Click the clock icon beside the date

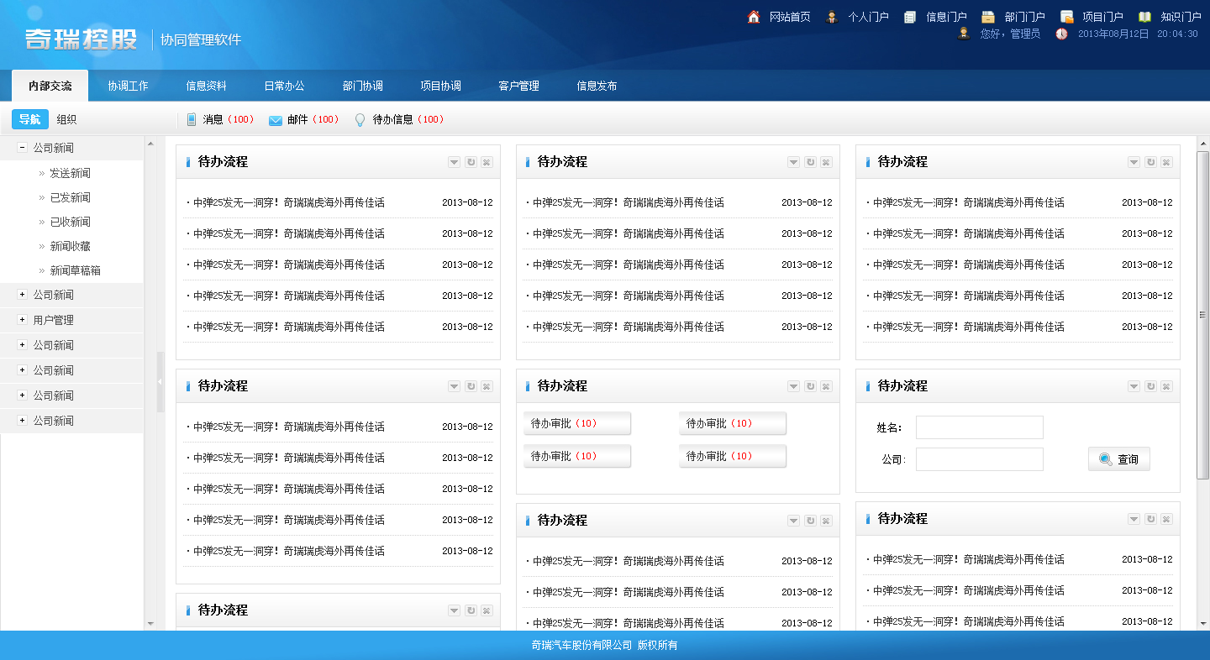1062,34
